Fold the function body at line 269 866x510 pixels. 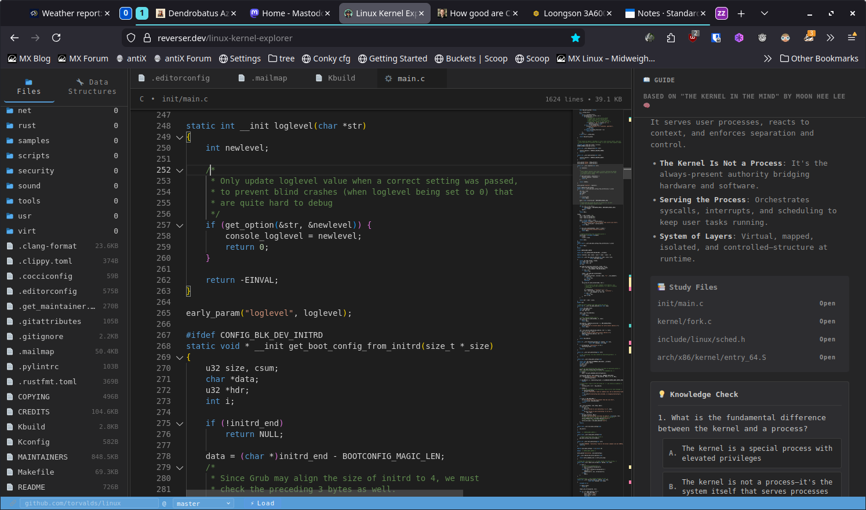180,358
